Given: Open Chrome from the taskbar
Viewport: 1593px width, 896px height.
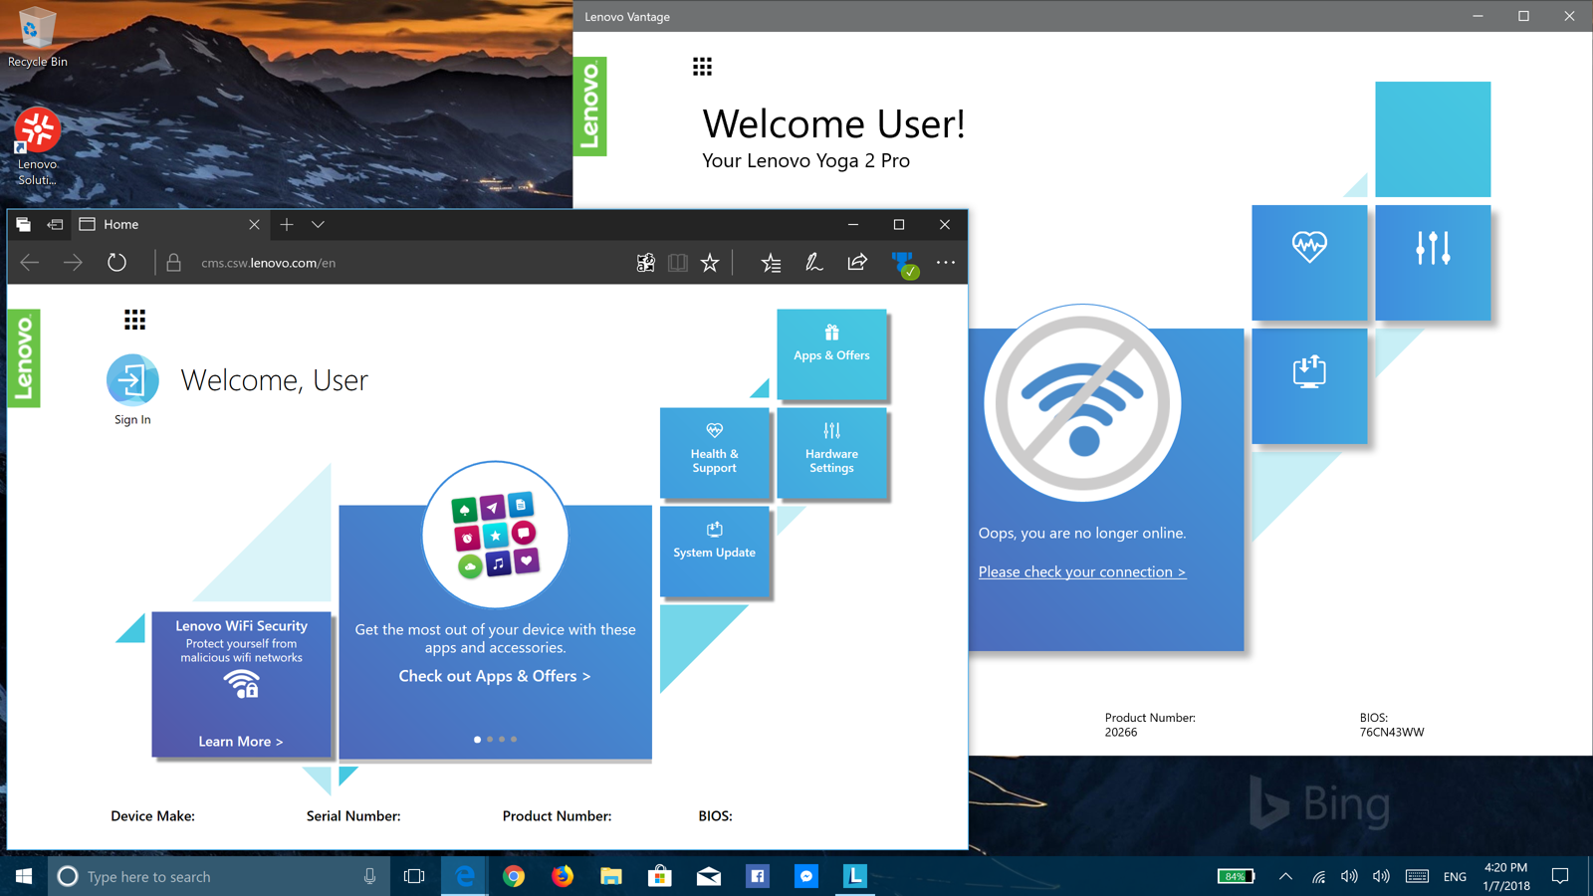Looking at the screenshot, I should coord(514,877).
